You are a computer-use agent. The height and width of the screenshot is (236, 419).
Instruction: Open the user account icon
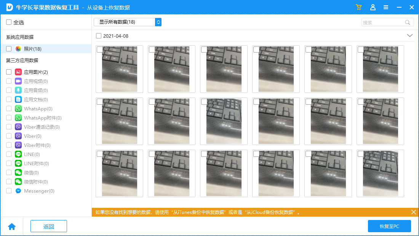point(373,7)
